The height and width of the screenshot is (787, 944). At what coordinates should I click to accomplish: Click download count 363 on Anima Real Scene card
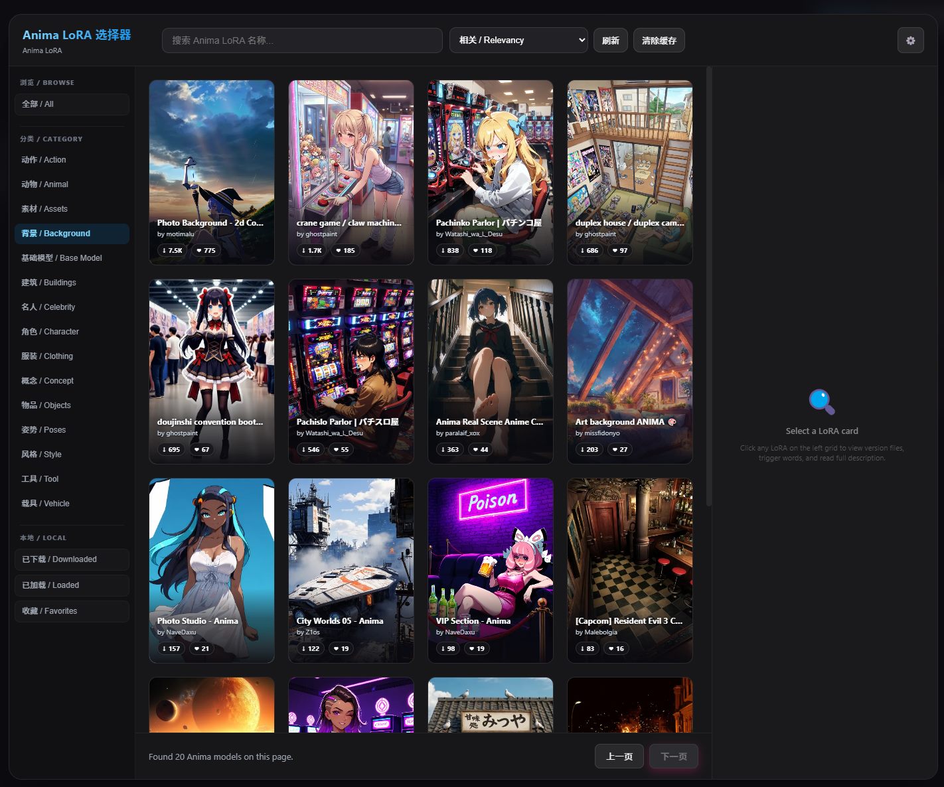point(449,449)
